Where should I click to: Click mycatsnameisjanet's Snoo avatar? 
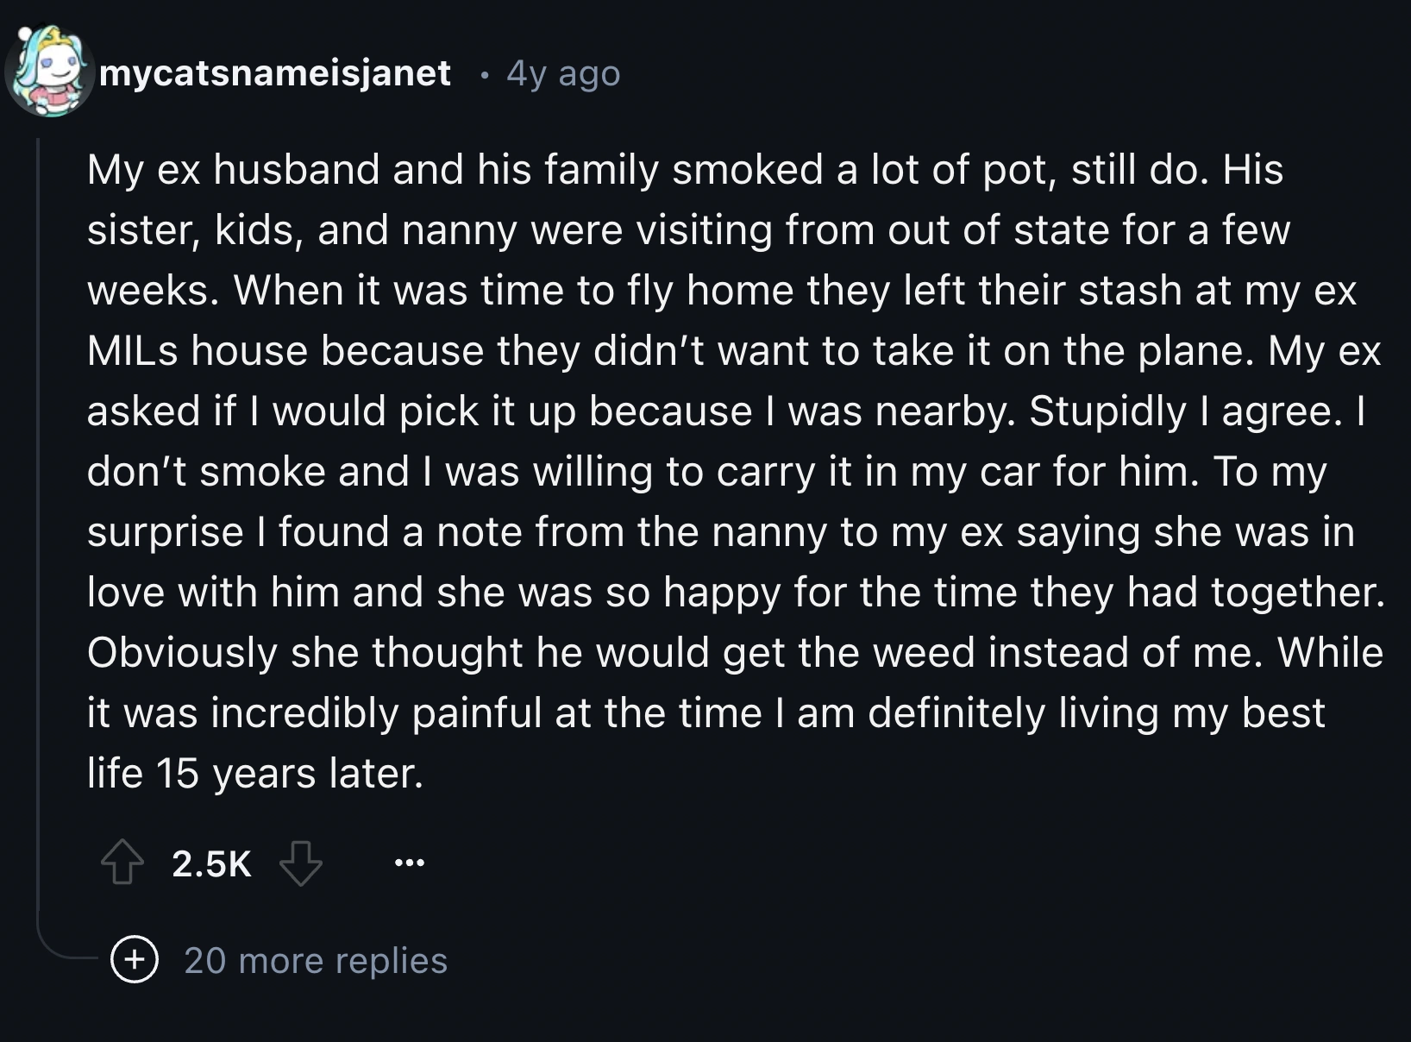coord(47,73)
